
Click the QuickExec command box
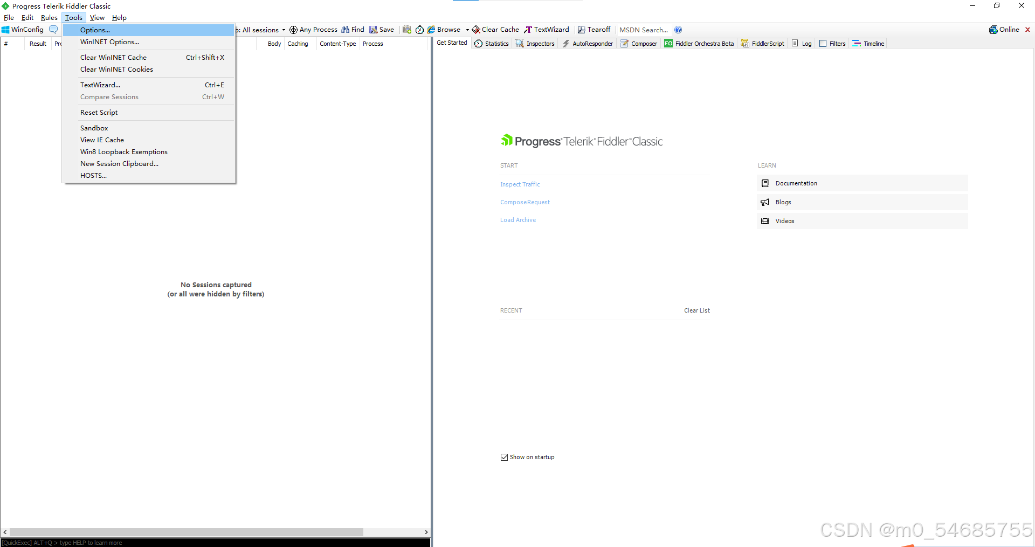pyautogui.click(x=216, y=543)
